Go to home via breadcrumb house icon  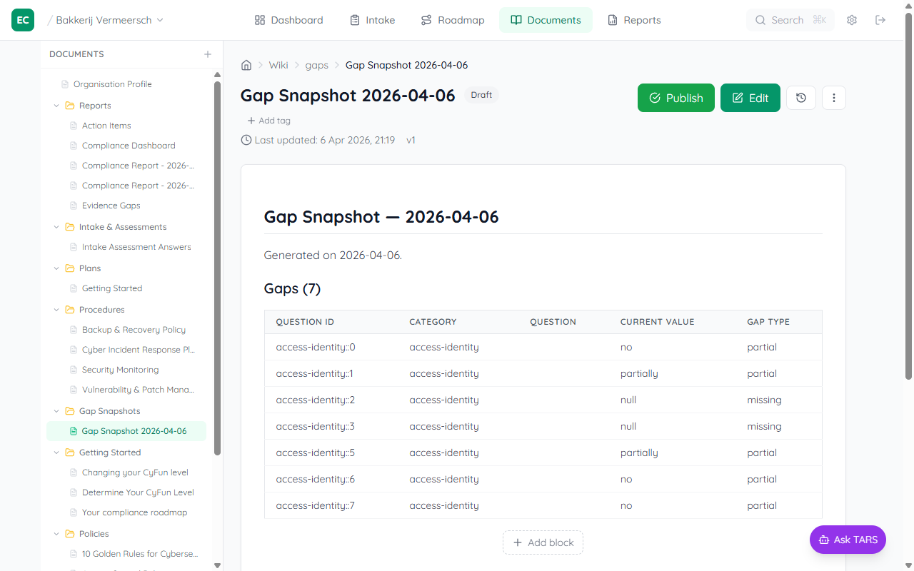(246, 65)
